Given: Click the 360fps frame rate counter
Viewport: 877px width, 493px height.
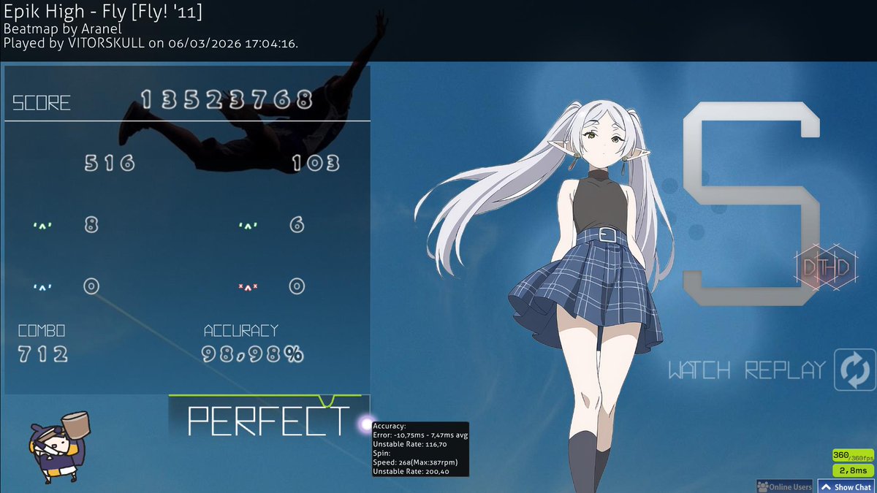Looking at the screenshot, I should tap(852, 456).
